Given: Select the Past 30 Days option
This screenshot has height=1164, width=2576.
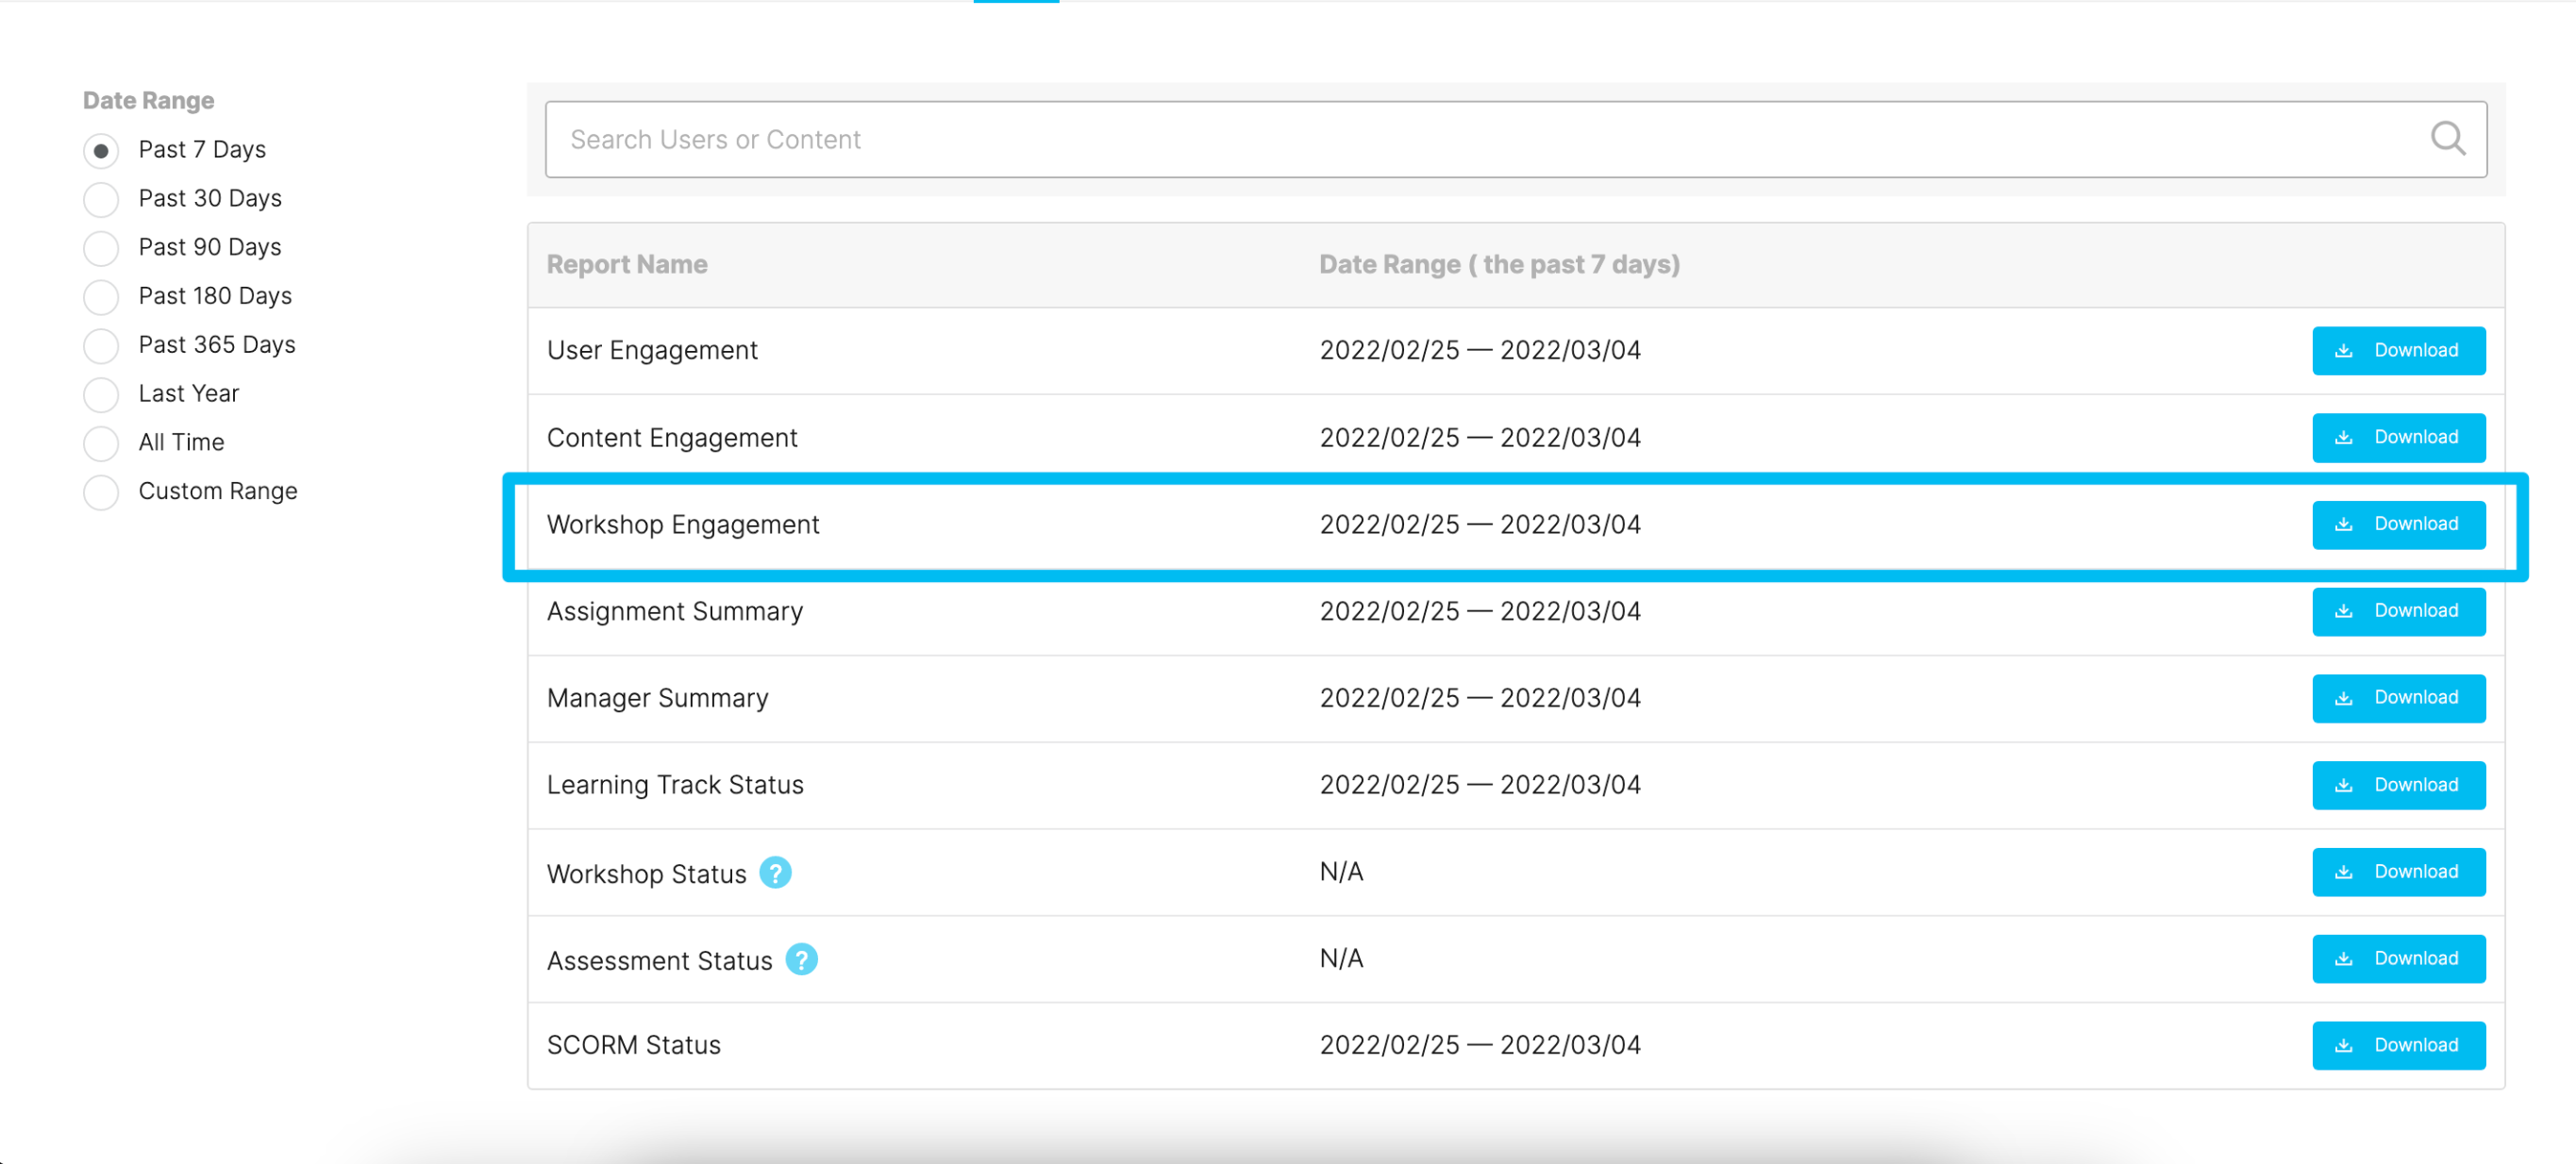Looking at the screenshot, I should tap(101, 199).
